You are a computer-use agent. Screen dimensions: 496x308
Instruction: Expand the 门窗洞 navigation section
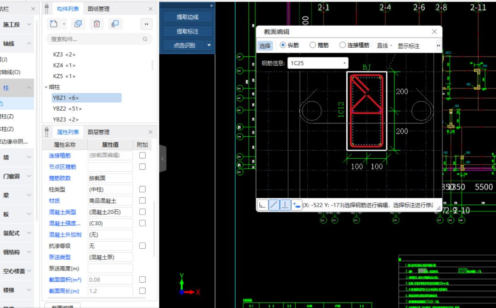(x=29, y=176)
